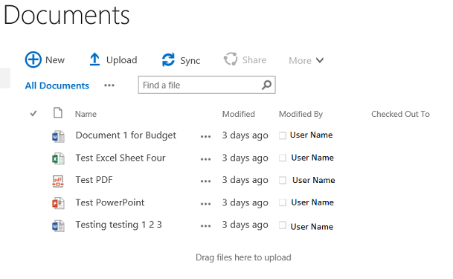Open the Test PDF file
Image resolution: width=453 pixels, height=279 pixels.
tap(94, 179)
